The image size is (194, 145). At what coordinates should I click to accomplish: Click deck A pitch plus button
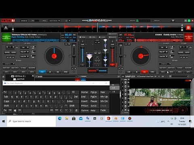pos(75,68)
